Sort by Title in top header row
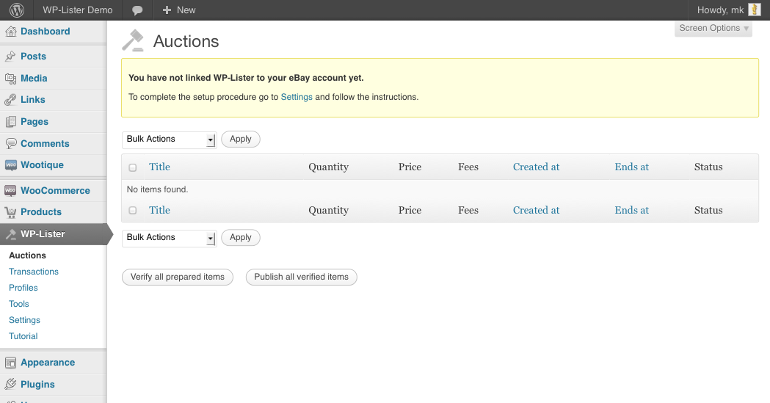Viewport: 770px width, 403px height. pyautogui.click(x=159, y=167)
